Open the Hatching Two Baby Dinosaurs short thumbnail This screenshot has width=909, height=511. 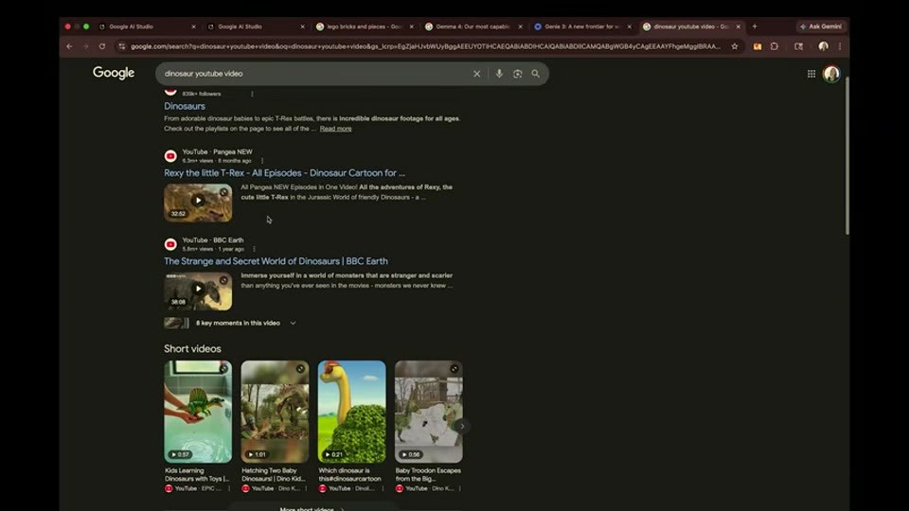[x=275, y=412]
